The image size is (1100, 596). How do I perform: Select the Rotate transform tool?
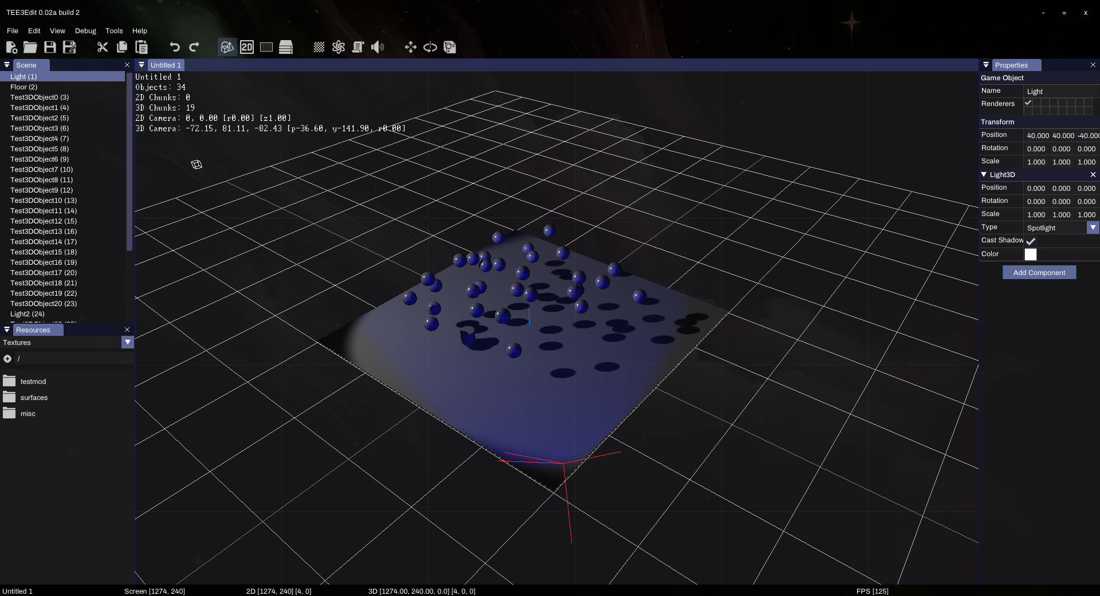(x=430, y=48)
